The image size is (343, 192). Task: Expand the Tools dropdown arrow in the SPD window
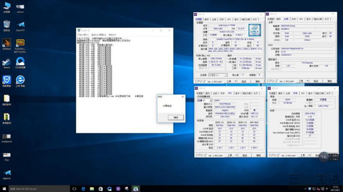[236, 155]
